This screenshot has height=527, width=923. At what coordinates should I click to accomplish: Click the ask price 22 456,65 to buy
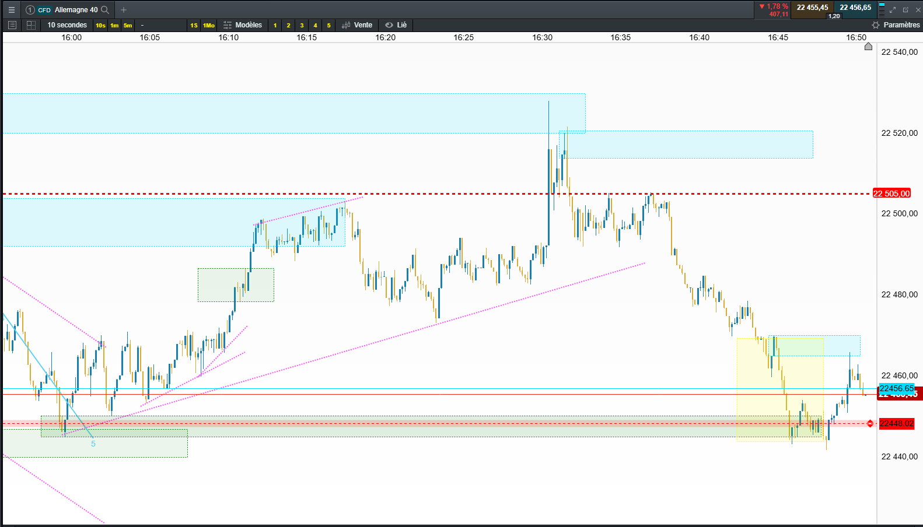pos(855,8)
